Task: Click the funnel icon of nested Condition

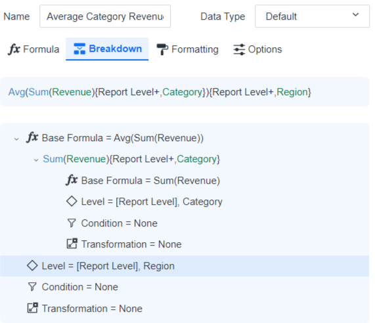Action: 72,223
